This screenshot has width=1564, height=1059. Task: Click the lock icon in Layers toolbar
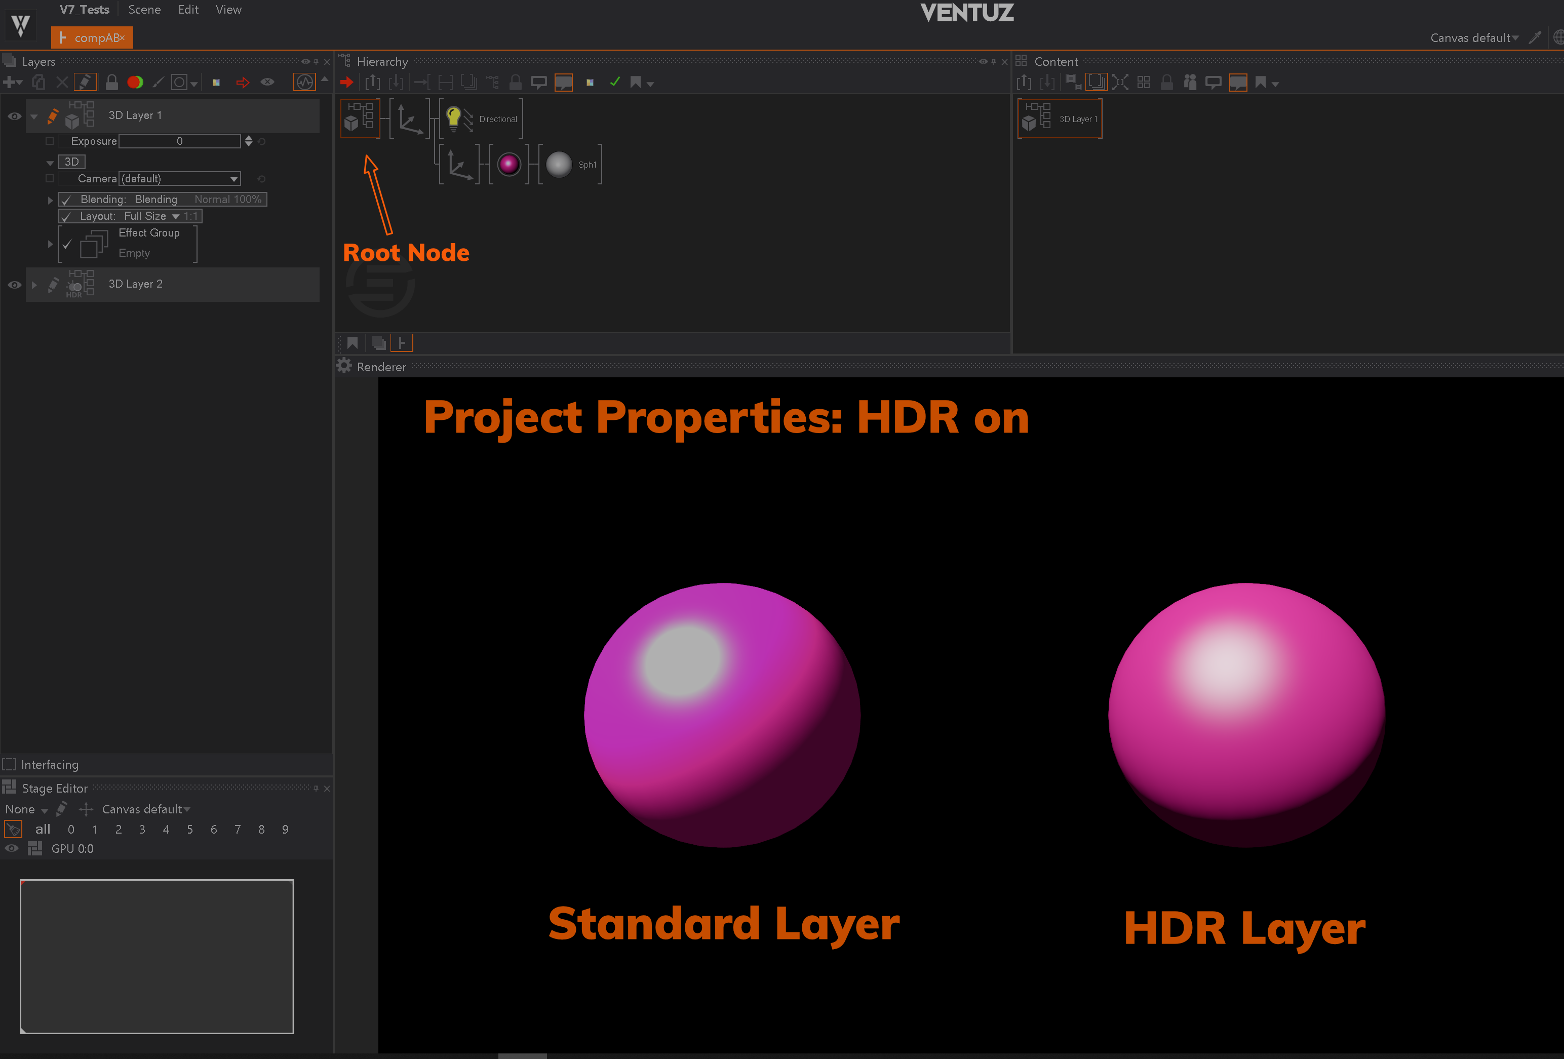(112, 83)
